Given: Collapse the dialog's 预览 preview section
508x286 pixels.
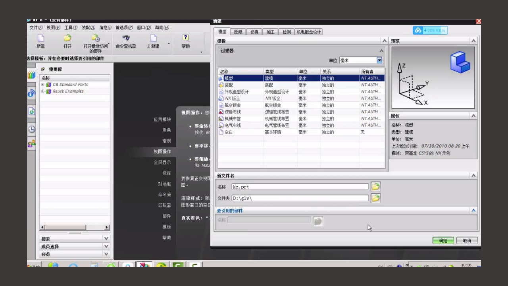Looking at the screenshot, I should pos(473,41).
